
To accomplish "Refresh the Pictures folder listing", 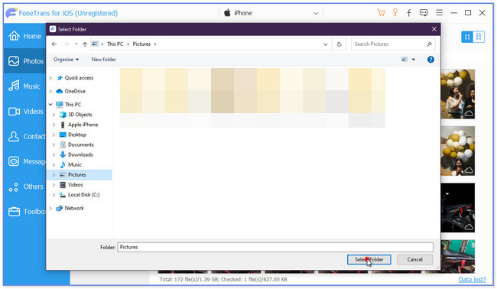I will pos(339,44).
